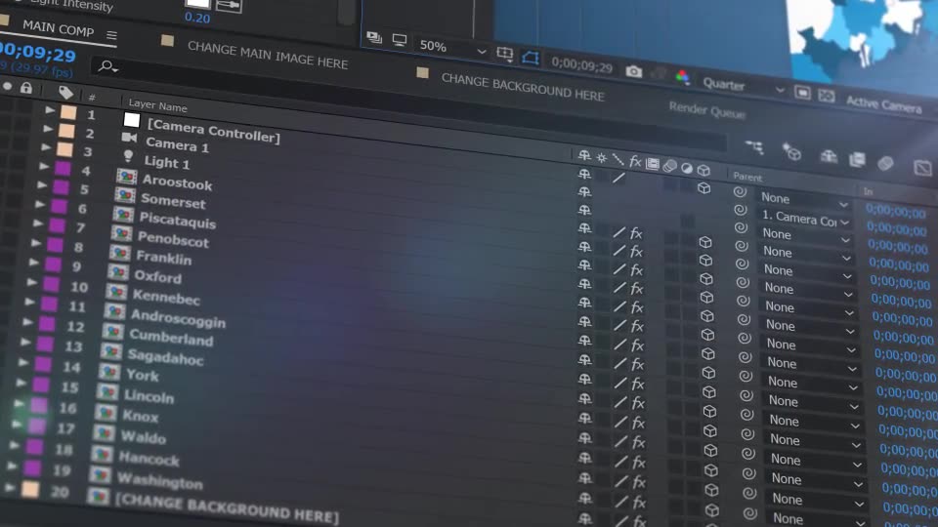Click the region of interest icon

[x=802, y=93]
